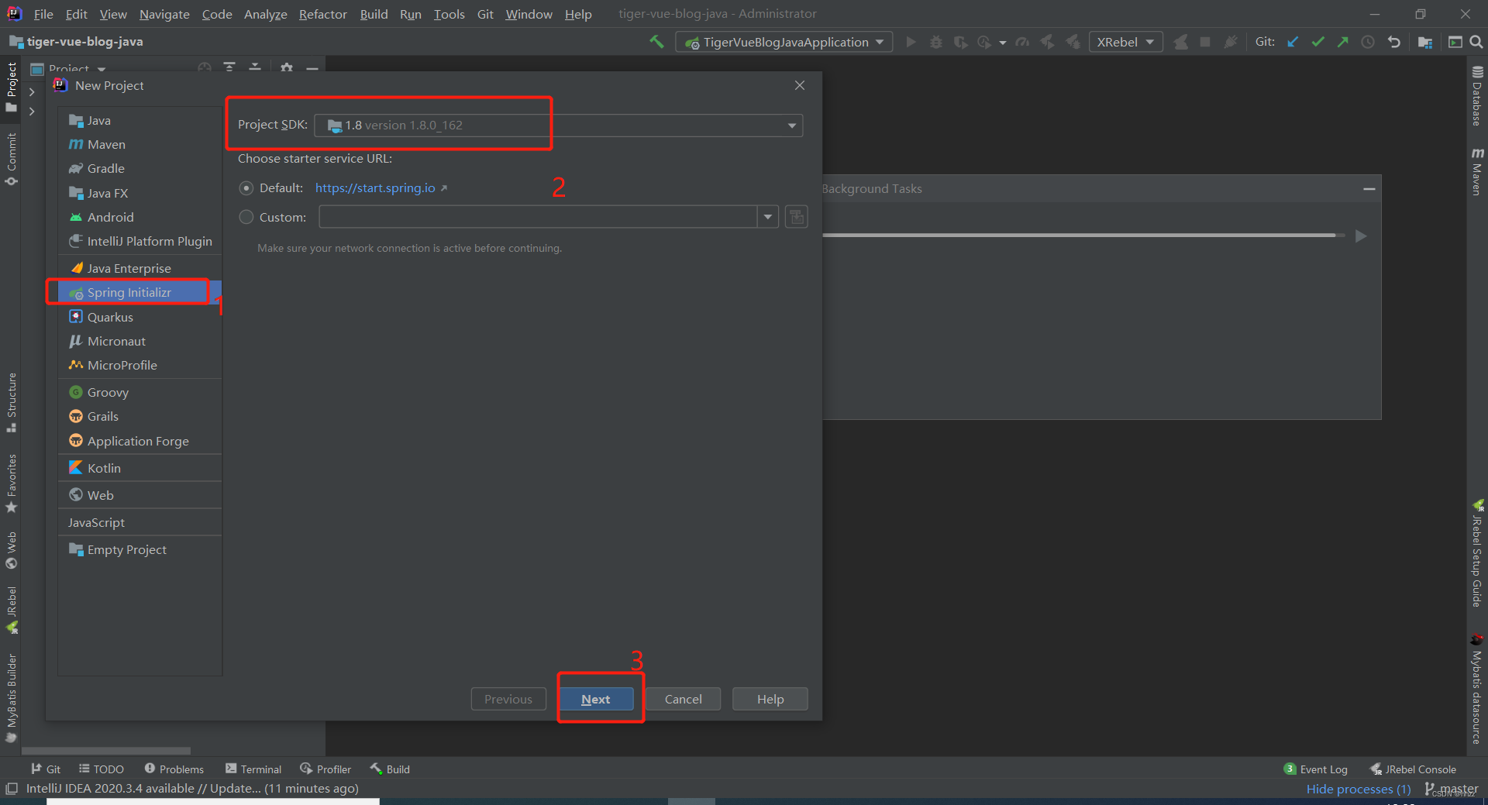Screen dimensions: 1488x805
Task: Run TigerVueBlogJavaApplication with the play icon
Action: point(911,42)
